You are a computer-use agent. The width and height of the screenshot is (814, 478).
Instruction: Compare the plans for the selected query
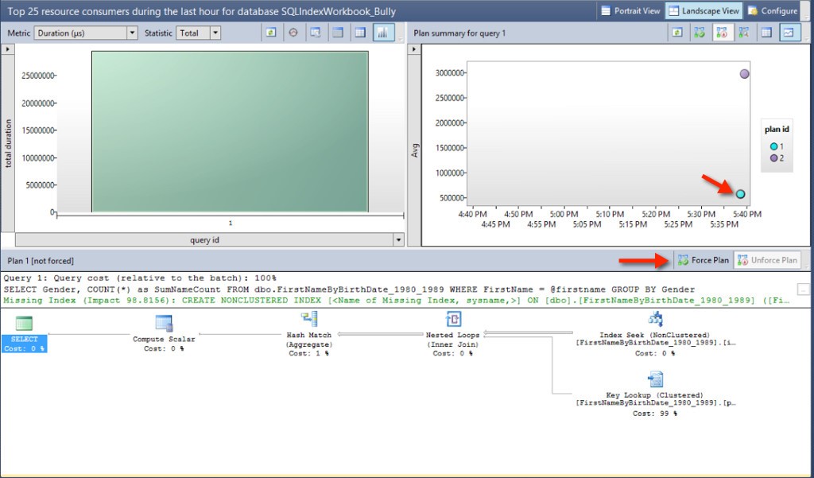click(x=743, y=33)
